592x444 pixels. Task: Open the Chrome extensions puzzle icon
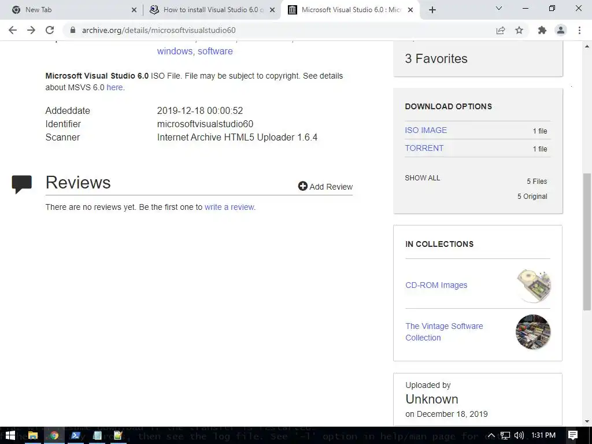[x=542, y=30]
